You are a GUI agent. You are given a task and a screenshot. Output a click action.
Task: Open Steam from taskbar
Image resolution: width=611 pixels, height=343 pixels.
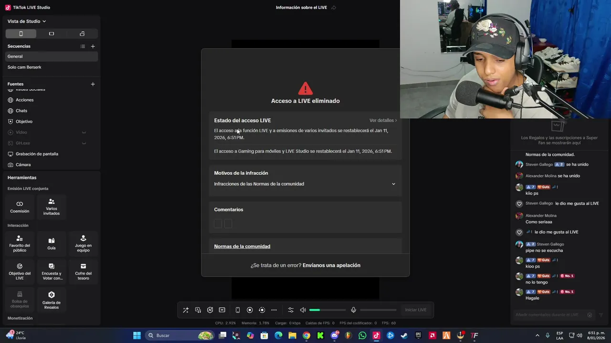pyautogui.click(x=404, y=335)
